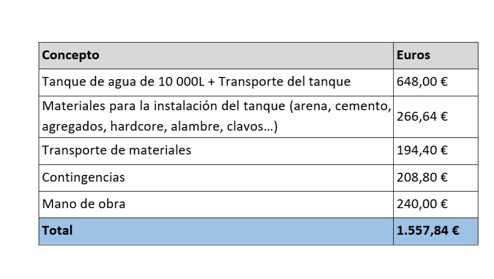Click the 648,00 € amount cell
Screen dimensions: 494x279
[x=436, y=82]
